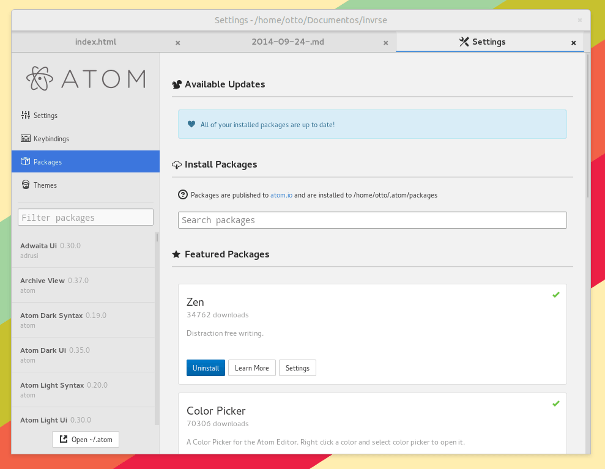The image size is (605, 469).
Task: Click the Filter packages input field
Action: (85, 217)
